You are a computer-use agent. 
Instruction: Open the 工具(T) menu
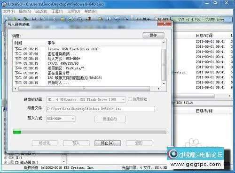point(57,11)
